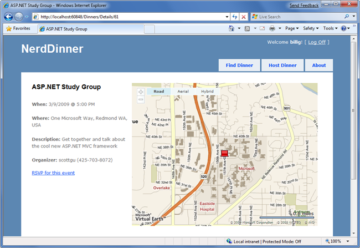Image resolution: width=360 pixels, height=248 pixels.
Task: Click the 100% zoom level button
Action: [333, 241]
